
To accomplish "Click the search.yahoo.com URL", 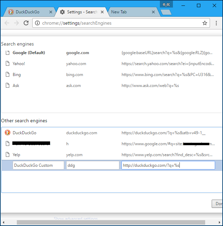I will tap(168, 64).
